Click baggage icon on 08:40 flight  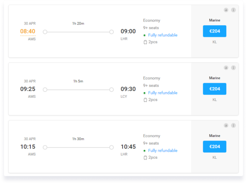tap(145, 42)
